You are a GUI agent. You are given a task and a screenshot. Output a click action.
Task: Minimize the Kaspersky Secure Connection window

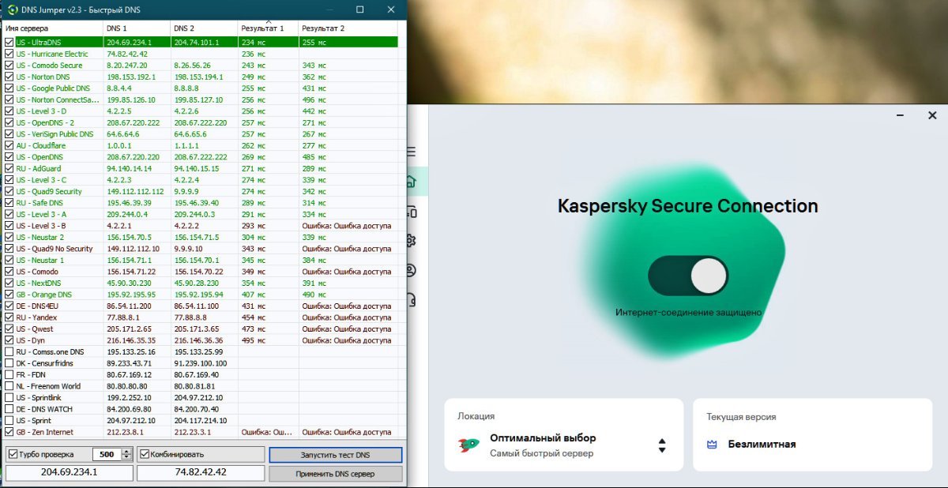coord(900,115)
